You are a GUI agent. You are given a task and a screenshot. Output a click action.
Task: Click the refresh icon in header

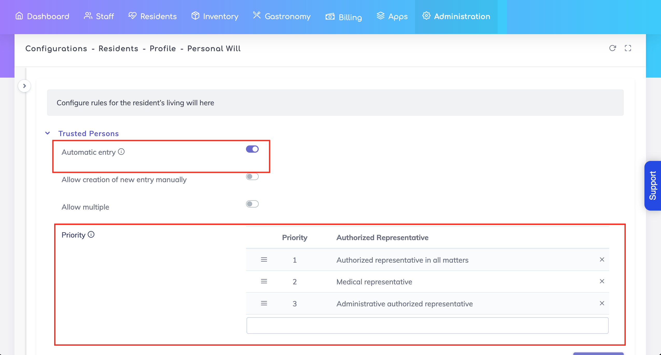(612, 48)
